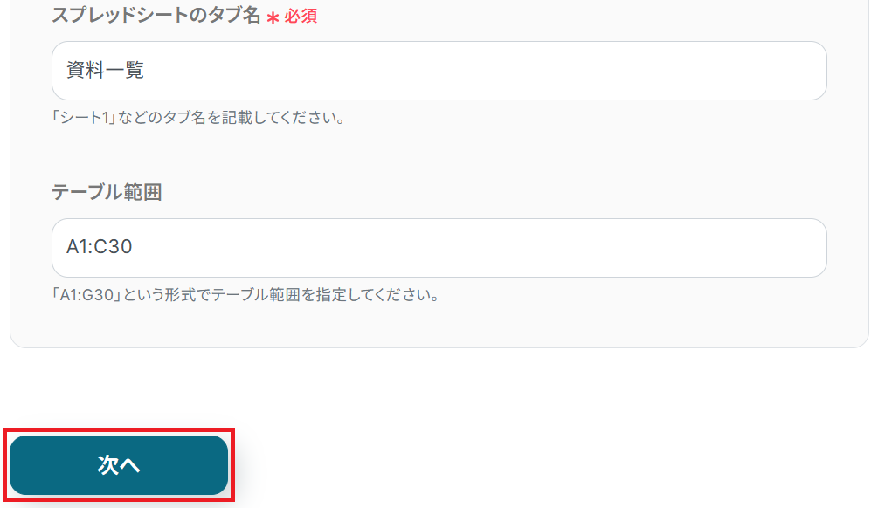Click the 必須 required label
The height and width of the screenshot is (508, 878).
point(301,17)
